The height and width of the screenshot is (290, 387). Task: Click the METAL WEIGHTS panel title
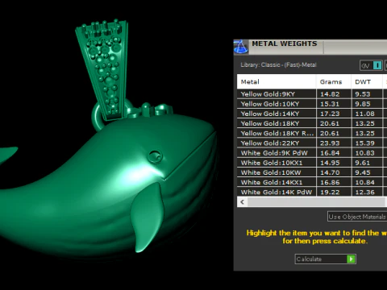pos(285,43)
